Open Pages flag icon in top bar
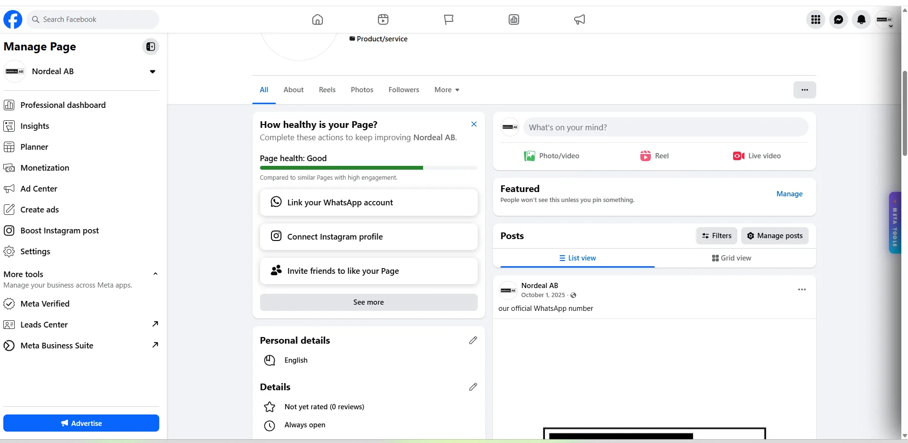The width and height of the screenshot is (908, 443). click(449, 19)
